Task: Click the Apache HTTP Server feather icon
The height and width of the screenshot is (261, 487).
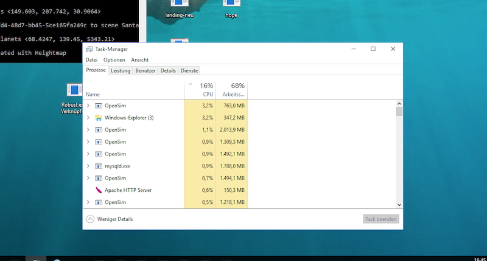Action: (99, 190)
